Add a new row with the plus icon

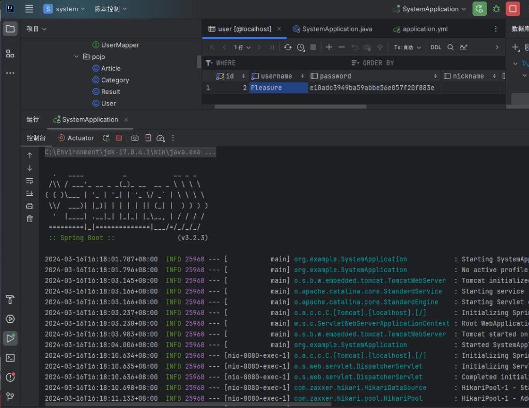coord(329,47)
